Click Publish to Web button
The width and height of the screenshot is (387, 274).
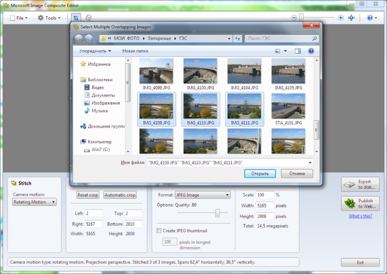(360, 204)
